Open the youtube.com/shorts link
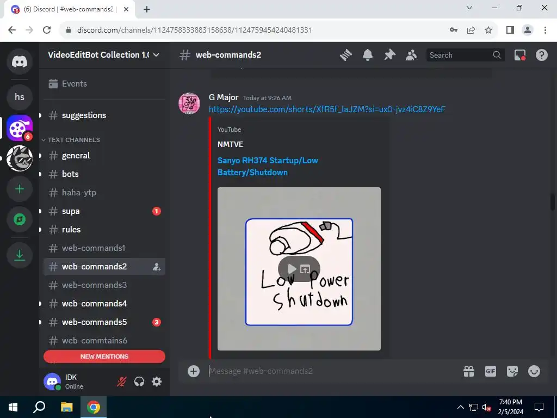The width and height of the screenshot is (557, 418). pos(327,109)
